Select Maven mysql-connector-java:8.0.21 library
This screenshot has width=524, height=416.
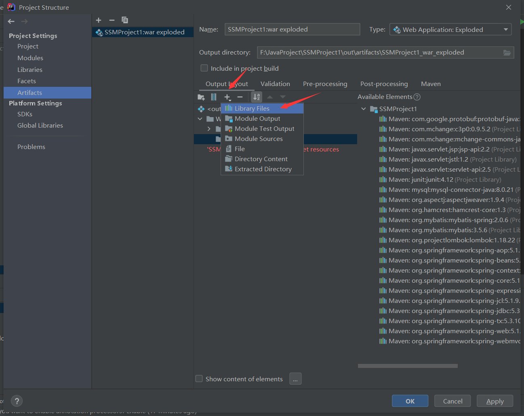pos(449,189)
